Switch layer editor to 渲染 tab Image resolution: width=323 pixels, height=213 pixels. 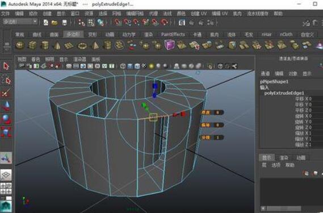tap(284, 158)
